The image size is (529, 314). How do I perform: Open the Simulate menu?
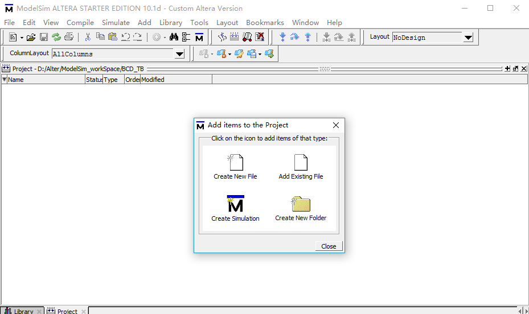pos(116,23)
